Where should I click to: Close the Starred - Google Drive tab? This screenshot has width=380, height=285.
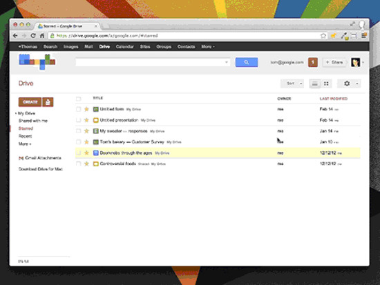(96, 26)
